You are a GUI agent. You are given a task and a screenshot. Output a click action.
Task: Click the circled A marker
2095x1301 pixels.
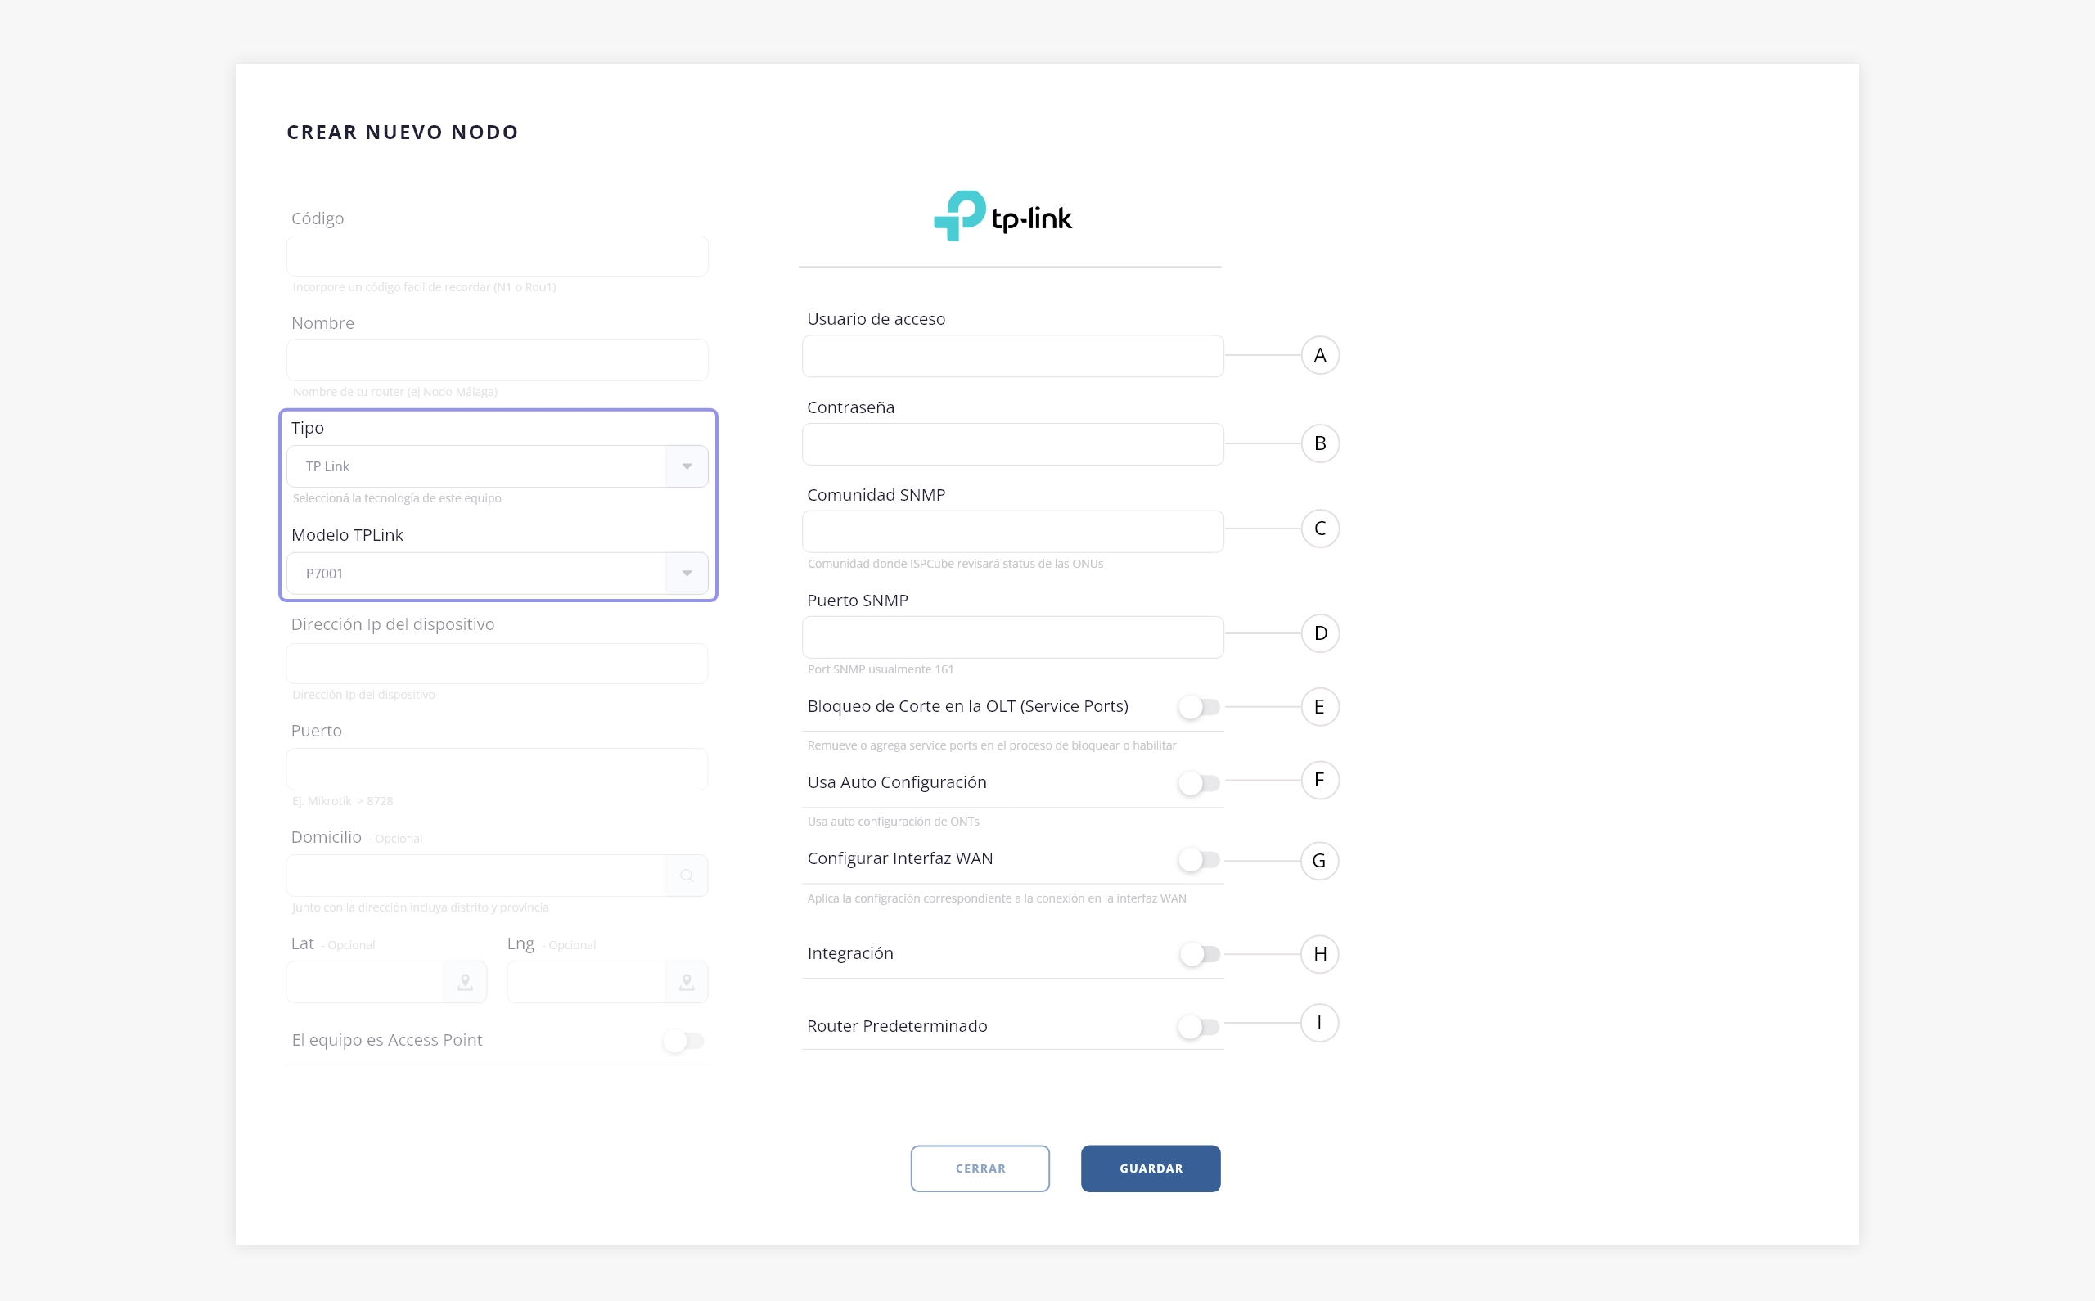tap(1320, 355)
